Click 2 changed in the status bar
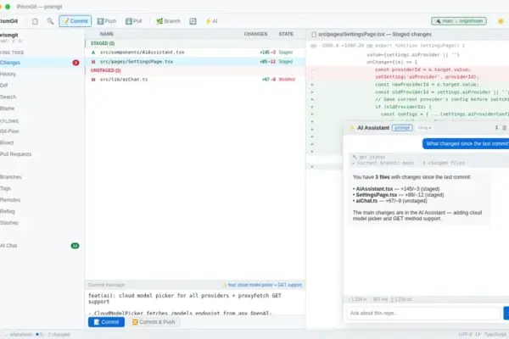 pyautogui.click(x=59, y=335)
